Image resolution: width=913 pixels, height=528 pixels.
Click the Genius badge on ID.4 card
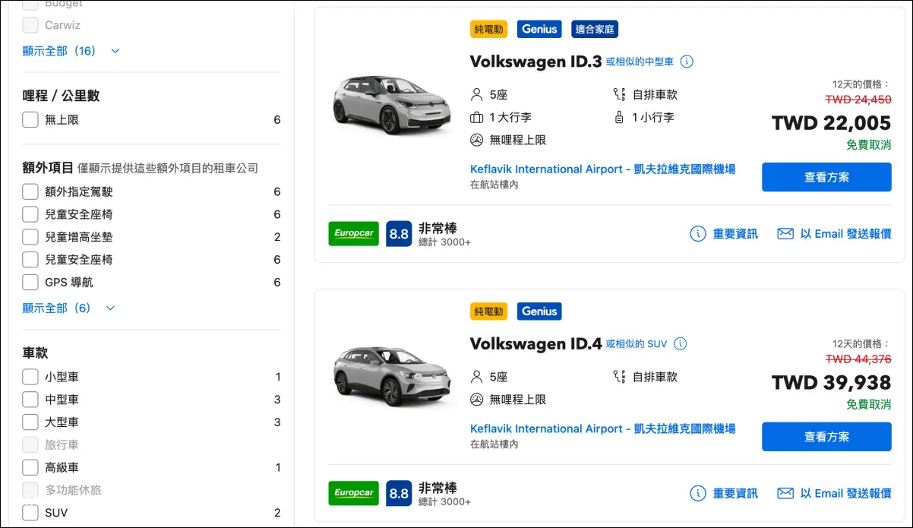click(x=539, y=311)
